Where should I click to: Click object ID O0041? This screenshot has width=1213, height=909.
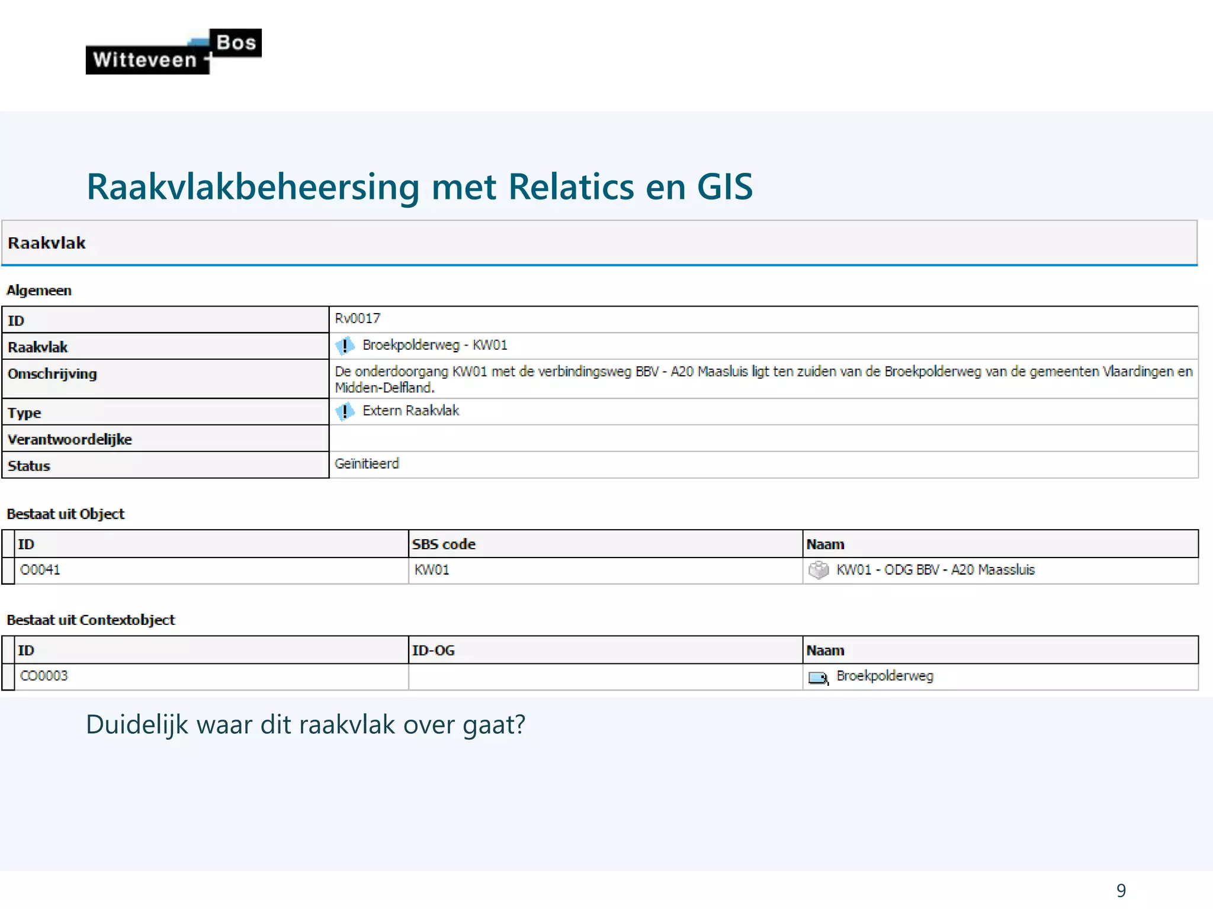(x=40, y=570)
